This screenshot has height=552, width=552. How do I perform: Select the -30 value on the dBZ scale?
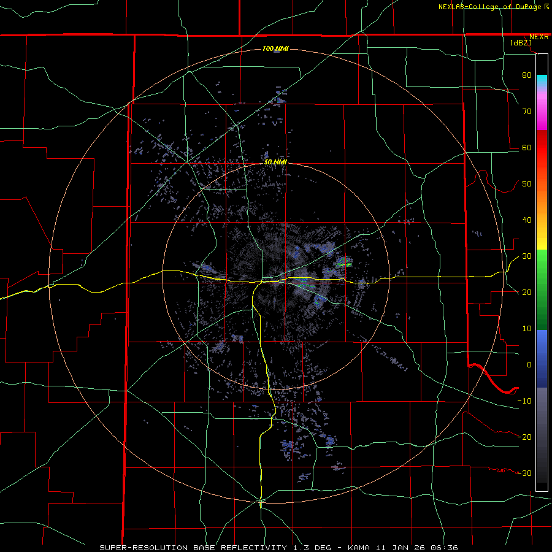(x=524, y=473)
